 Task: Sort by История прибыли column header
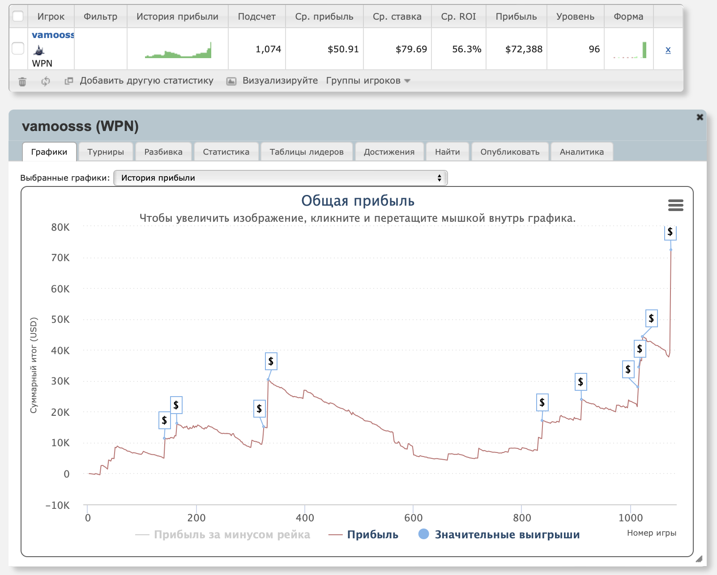pos(177,17)
